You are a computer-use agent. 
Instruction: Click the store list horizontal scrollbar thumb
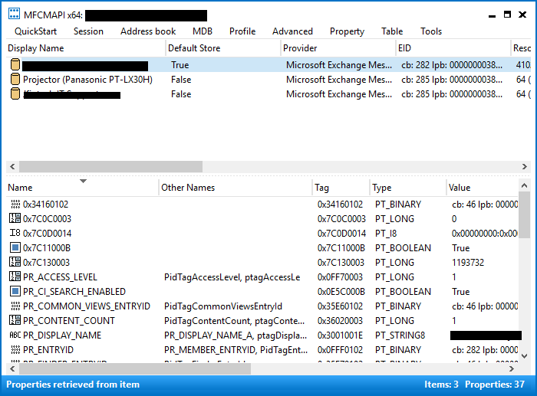click(110, 166)
